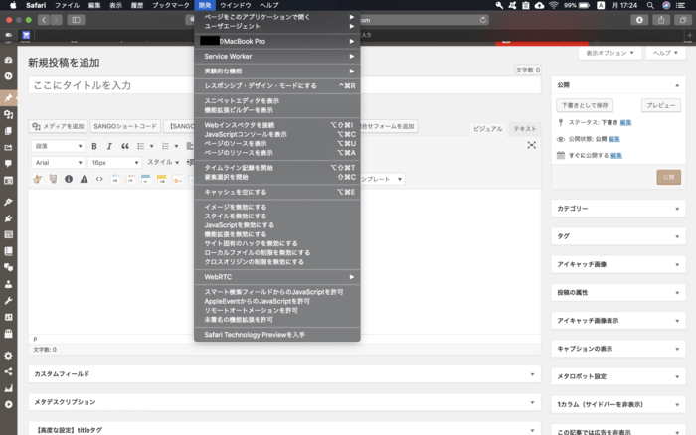Click the Italic formatting icon
Viewport: 696px width, 435px height.
point(109,146)
